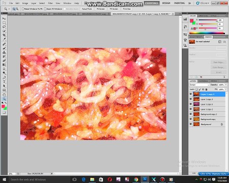
Task: Switch to the Channels tab
Action: click(x=203, y=81)
